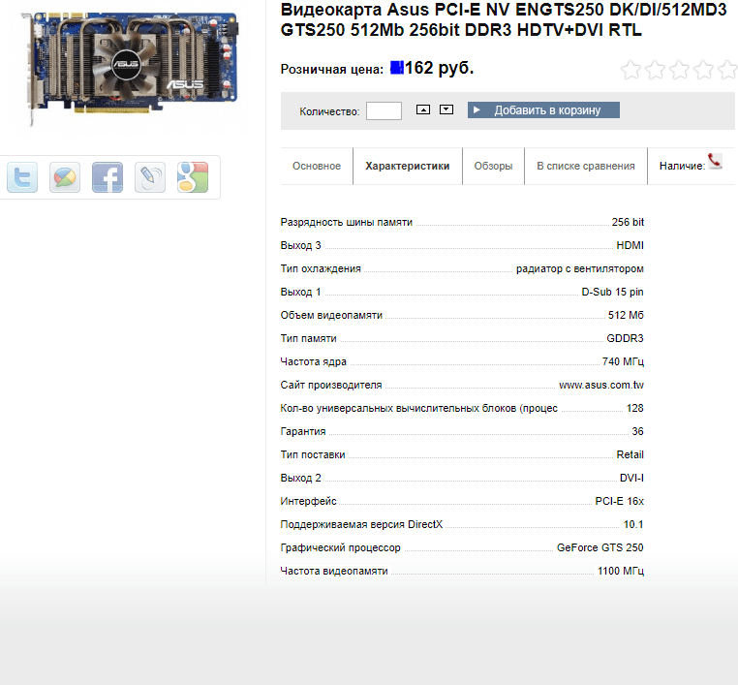The width and height of the screenshot is (738, 685).
Task: Share via Google bookmark icon
Action: click(193, 177)
